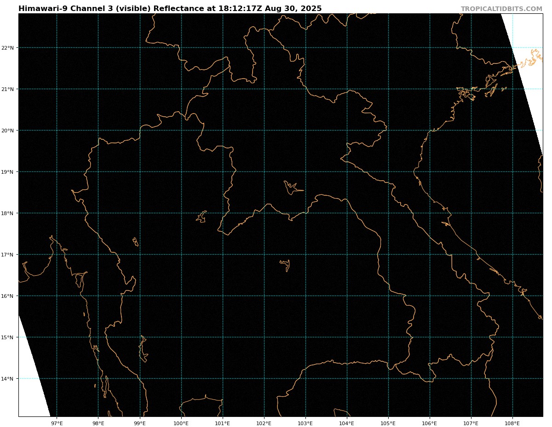Click the 16°N latitude label
The image size is (552, 427).
click(x=8, y=296)
